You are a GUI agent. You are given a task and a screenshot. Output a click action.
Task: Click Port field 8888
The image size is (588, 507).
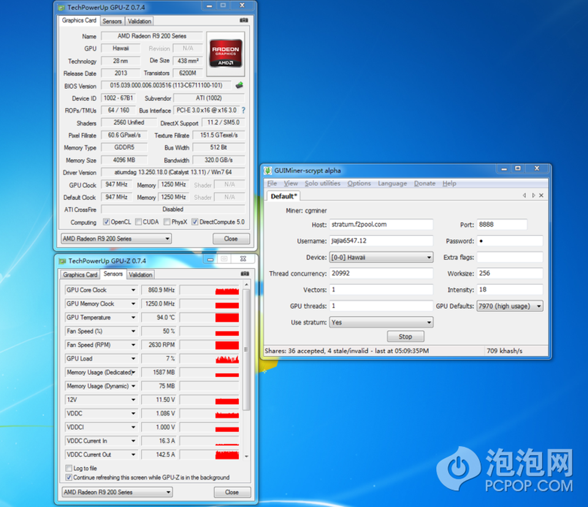[502, 224]
